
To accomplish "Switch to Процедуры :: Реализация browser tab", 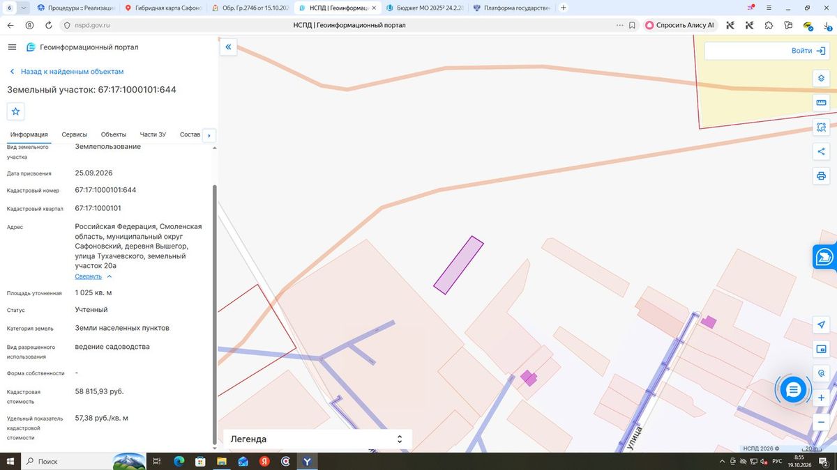I will [x=76, y=8].
